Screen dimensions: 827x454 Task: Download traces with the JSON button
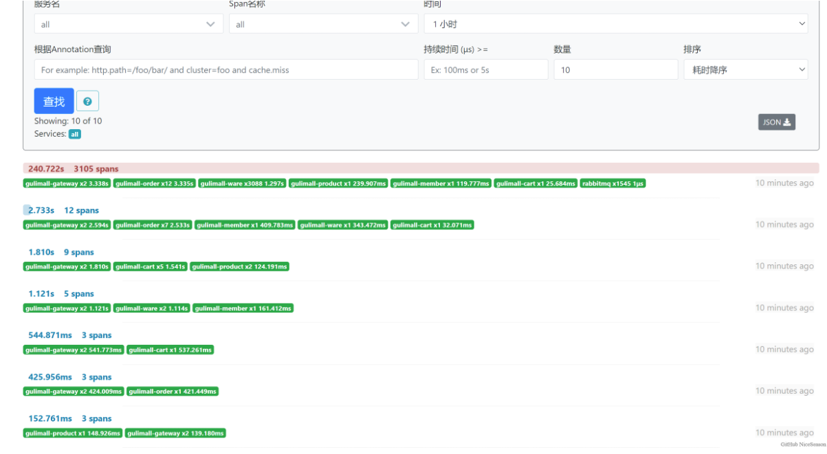pyautogui.click(x=777, y=122)
